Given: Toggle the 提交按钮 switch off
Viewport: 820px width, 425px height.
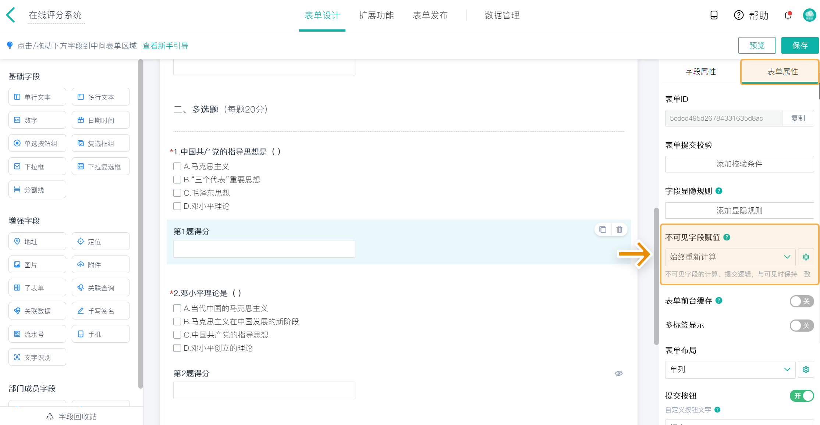Looking at the screenshot, I should point(801,396).
